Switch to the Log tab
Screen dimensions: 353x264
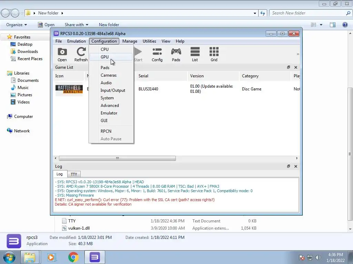[x=60, y=174]
